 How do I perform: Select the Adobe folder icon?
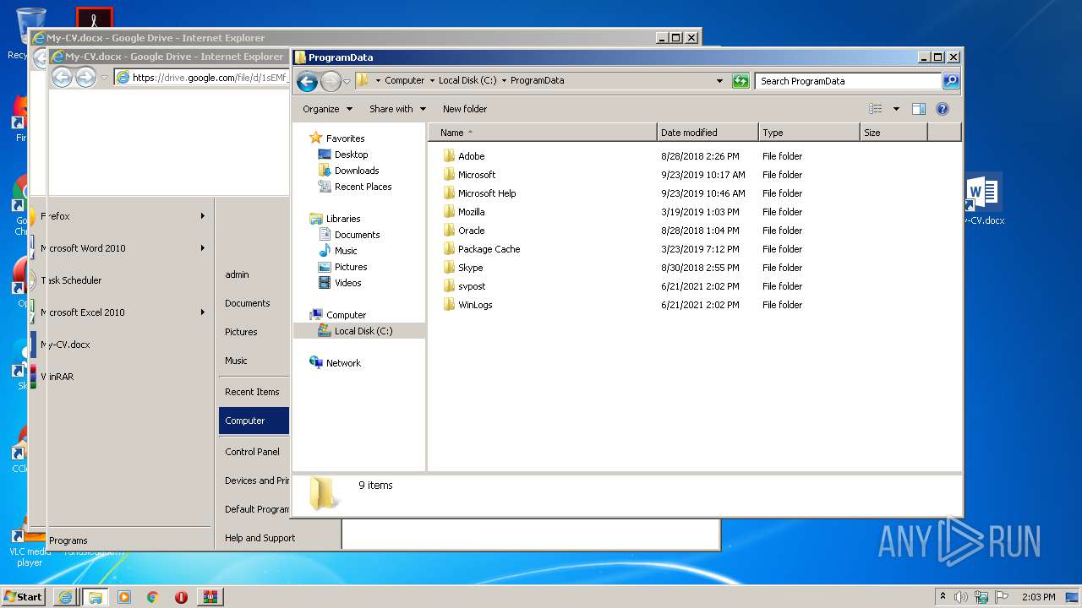449,156
